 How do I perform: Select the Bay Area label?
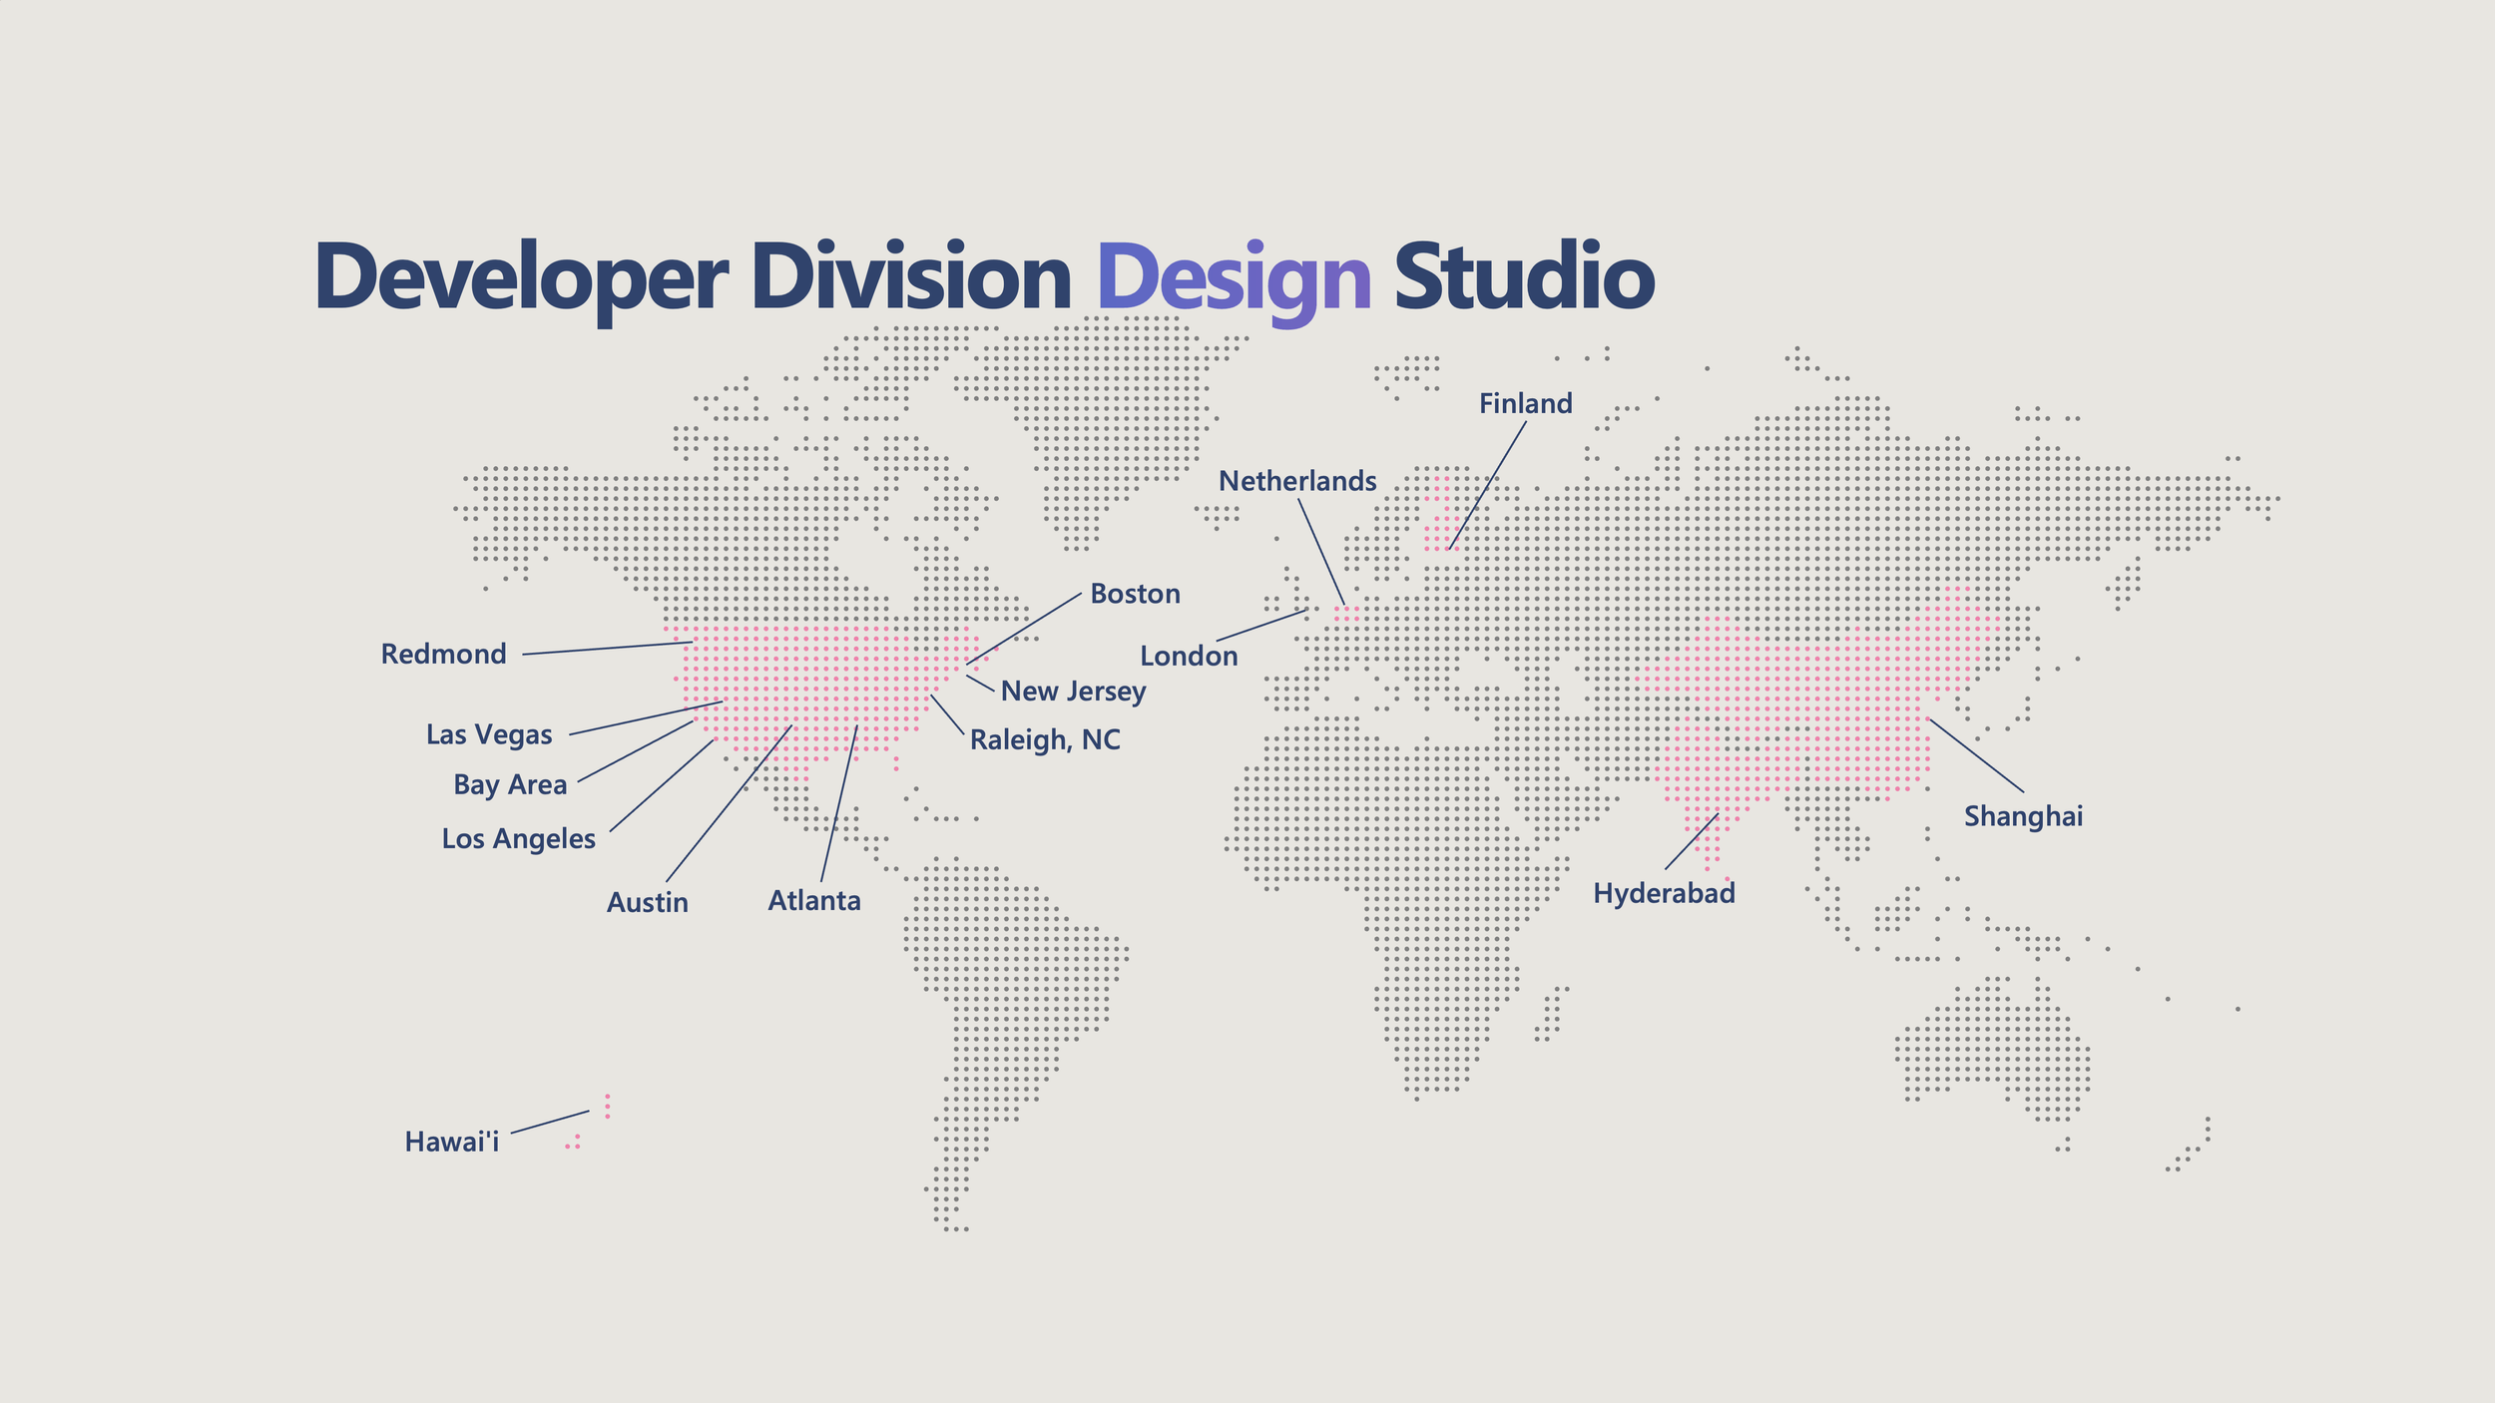(x=510, y=785)
